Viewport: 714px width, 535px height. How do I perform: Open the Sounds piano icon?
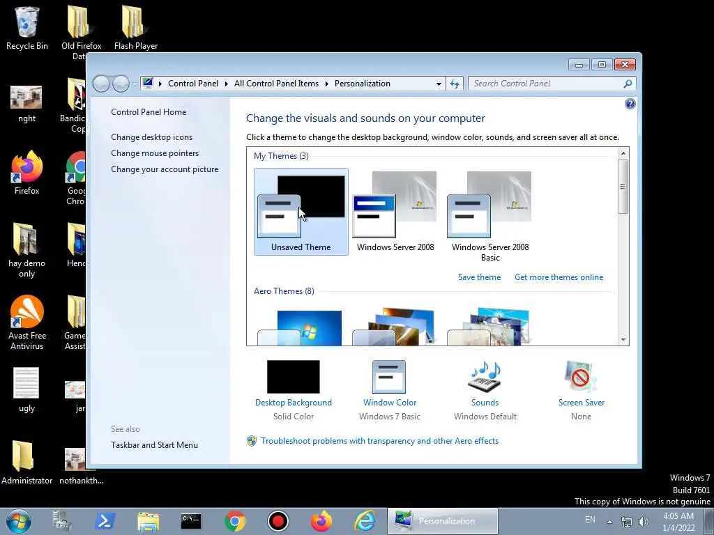pos(485,377)
